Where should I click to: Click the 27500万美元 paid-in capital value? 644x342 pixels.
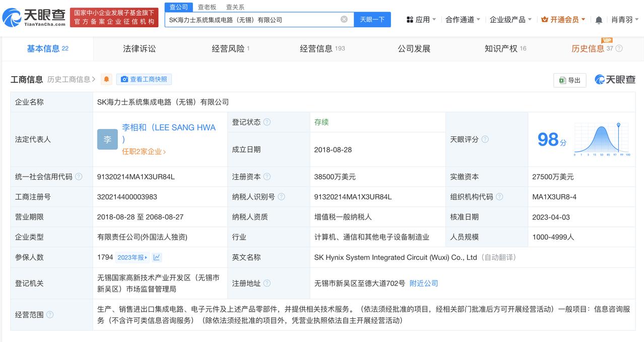pyautogui.click(x=553, y=177)
